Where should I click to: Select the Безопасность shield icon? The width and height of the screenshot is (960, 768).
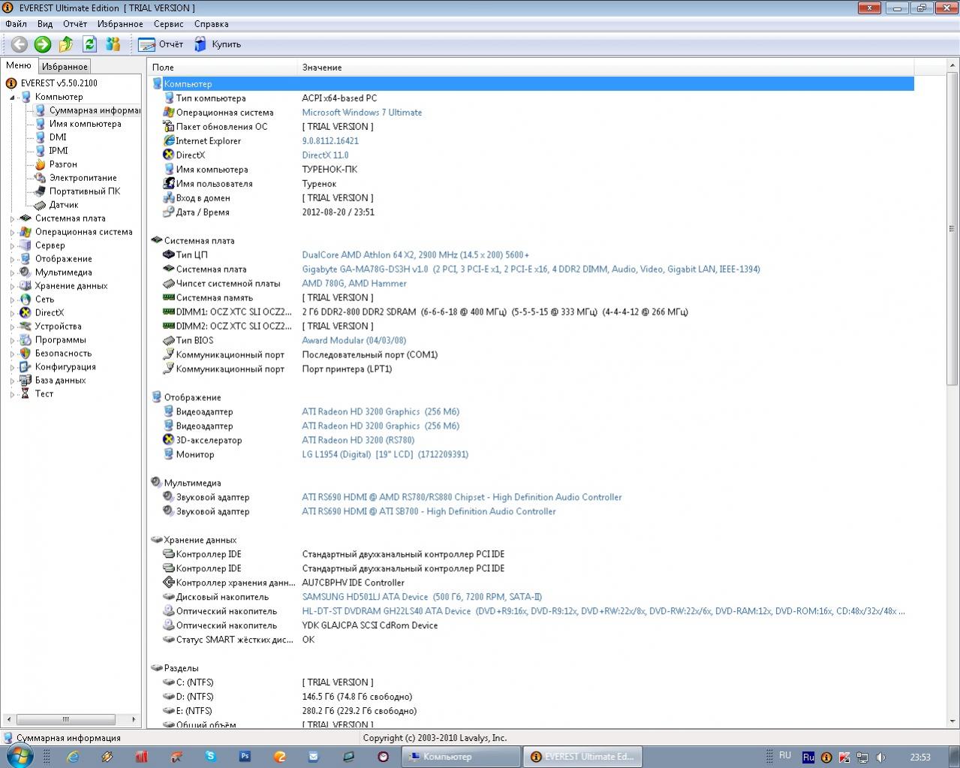tap(26, 354)
